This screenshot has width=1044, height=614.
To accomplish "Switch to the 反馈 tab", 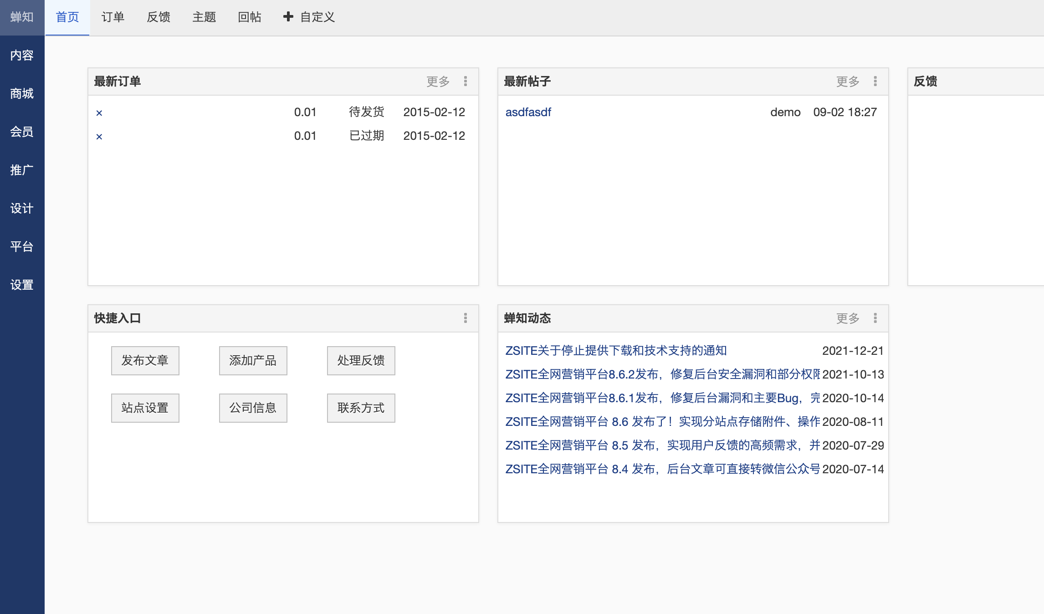I will pyautogui.click(x=159, y=17).
